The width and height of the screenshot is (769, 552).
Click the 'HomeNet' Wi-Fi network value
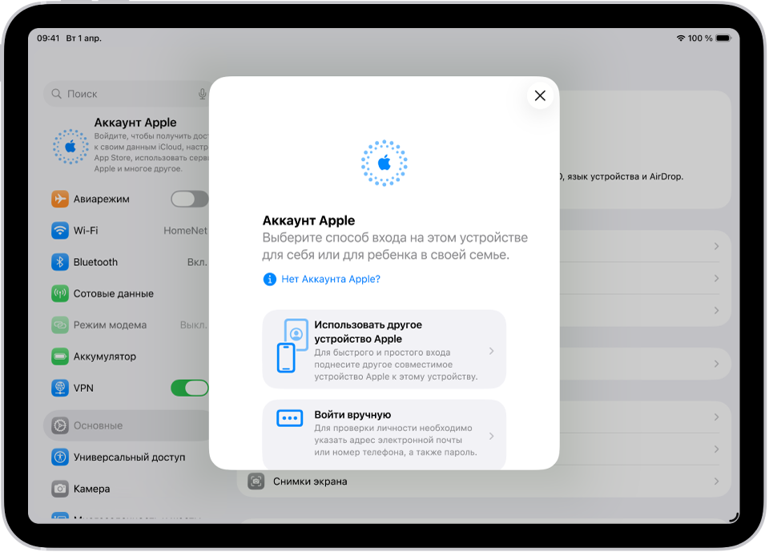point(185,231)
